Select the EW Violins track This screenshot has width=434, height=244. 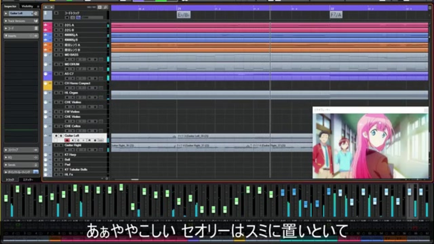(72, 112)
